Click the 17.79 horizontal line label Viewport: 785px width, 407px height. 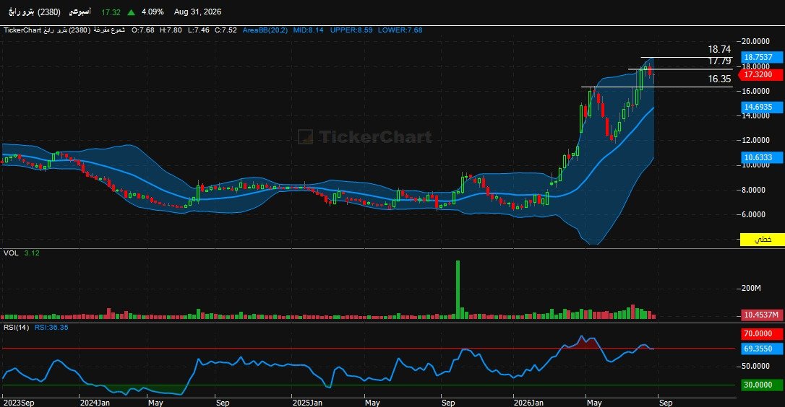click(x=719, y=61)
